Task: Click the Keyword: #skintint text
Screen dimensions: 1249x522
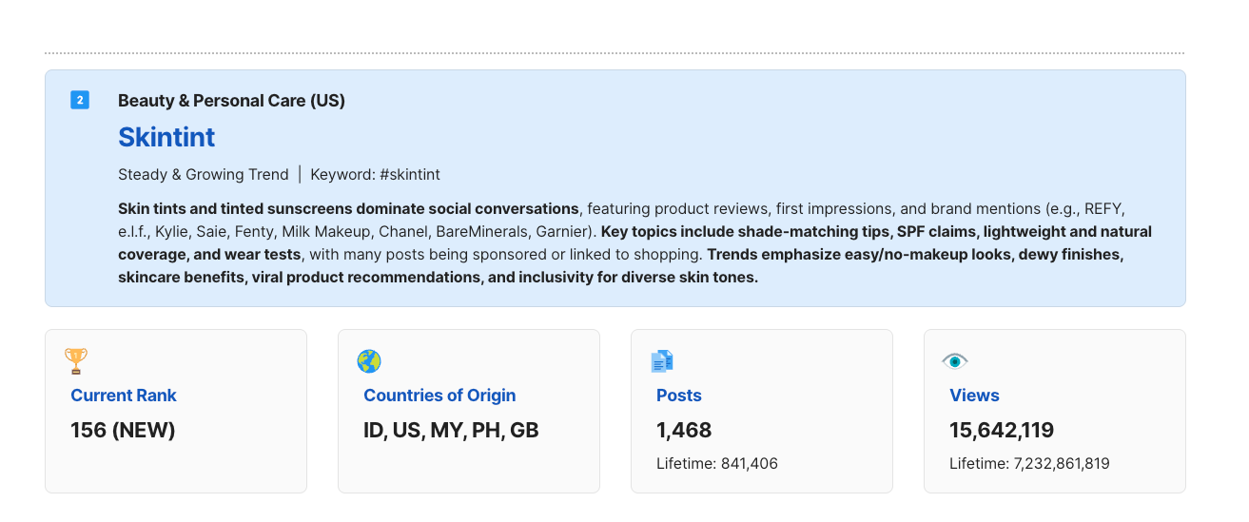Action: click(x=375, y=175)
